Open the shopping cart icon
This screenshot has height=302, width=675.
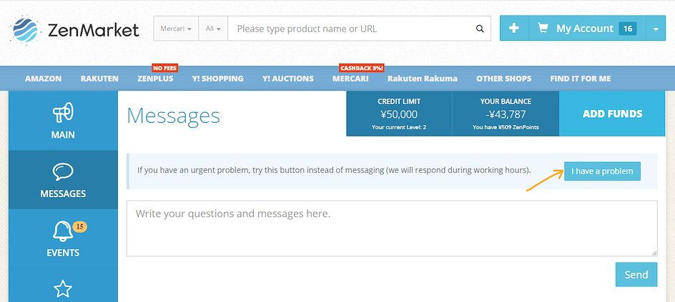[x=543, y=29]
